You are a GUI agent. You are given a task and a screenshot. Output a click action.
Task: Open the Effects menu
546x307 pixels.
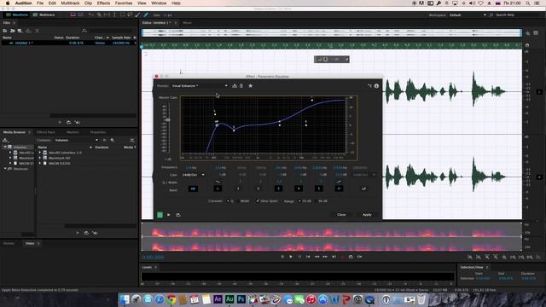click(x=103, y=3)
